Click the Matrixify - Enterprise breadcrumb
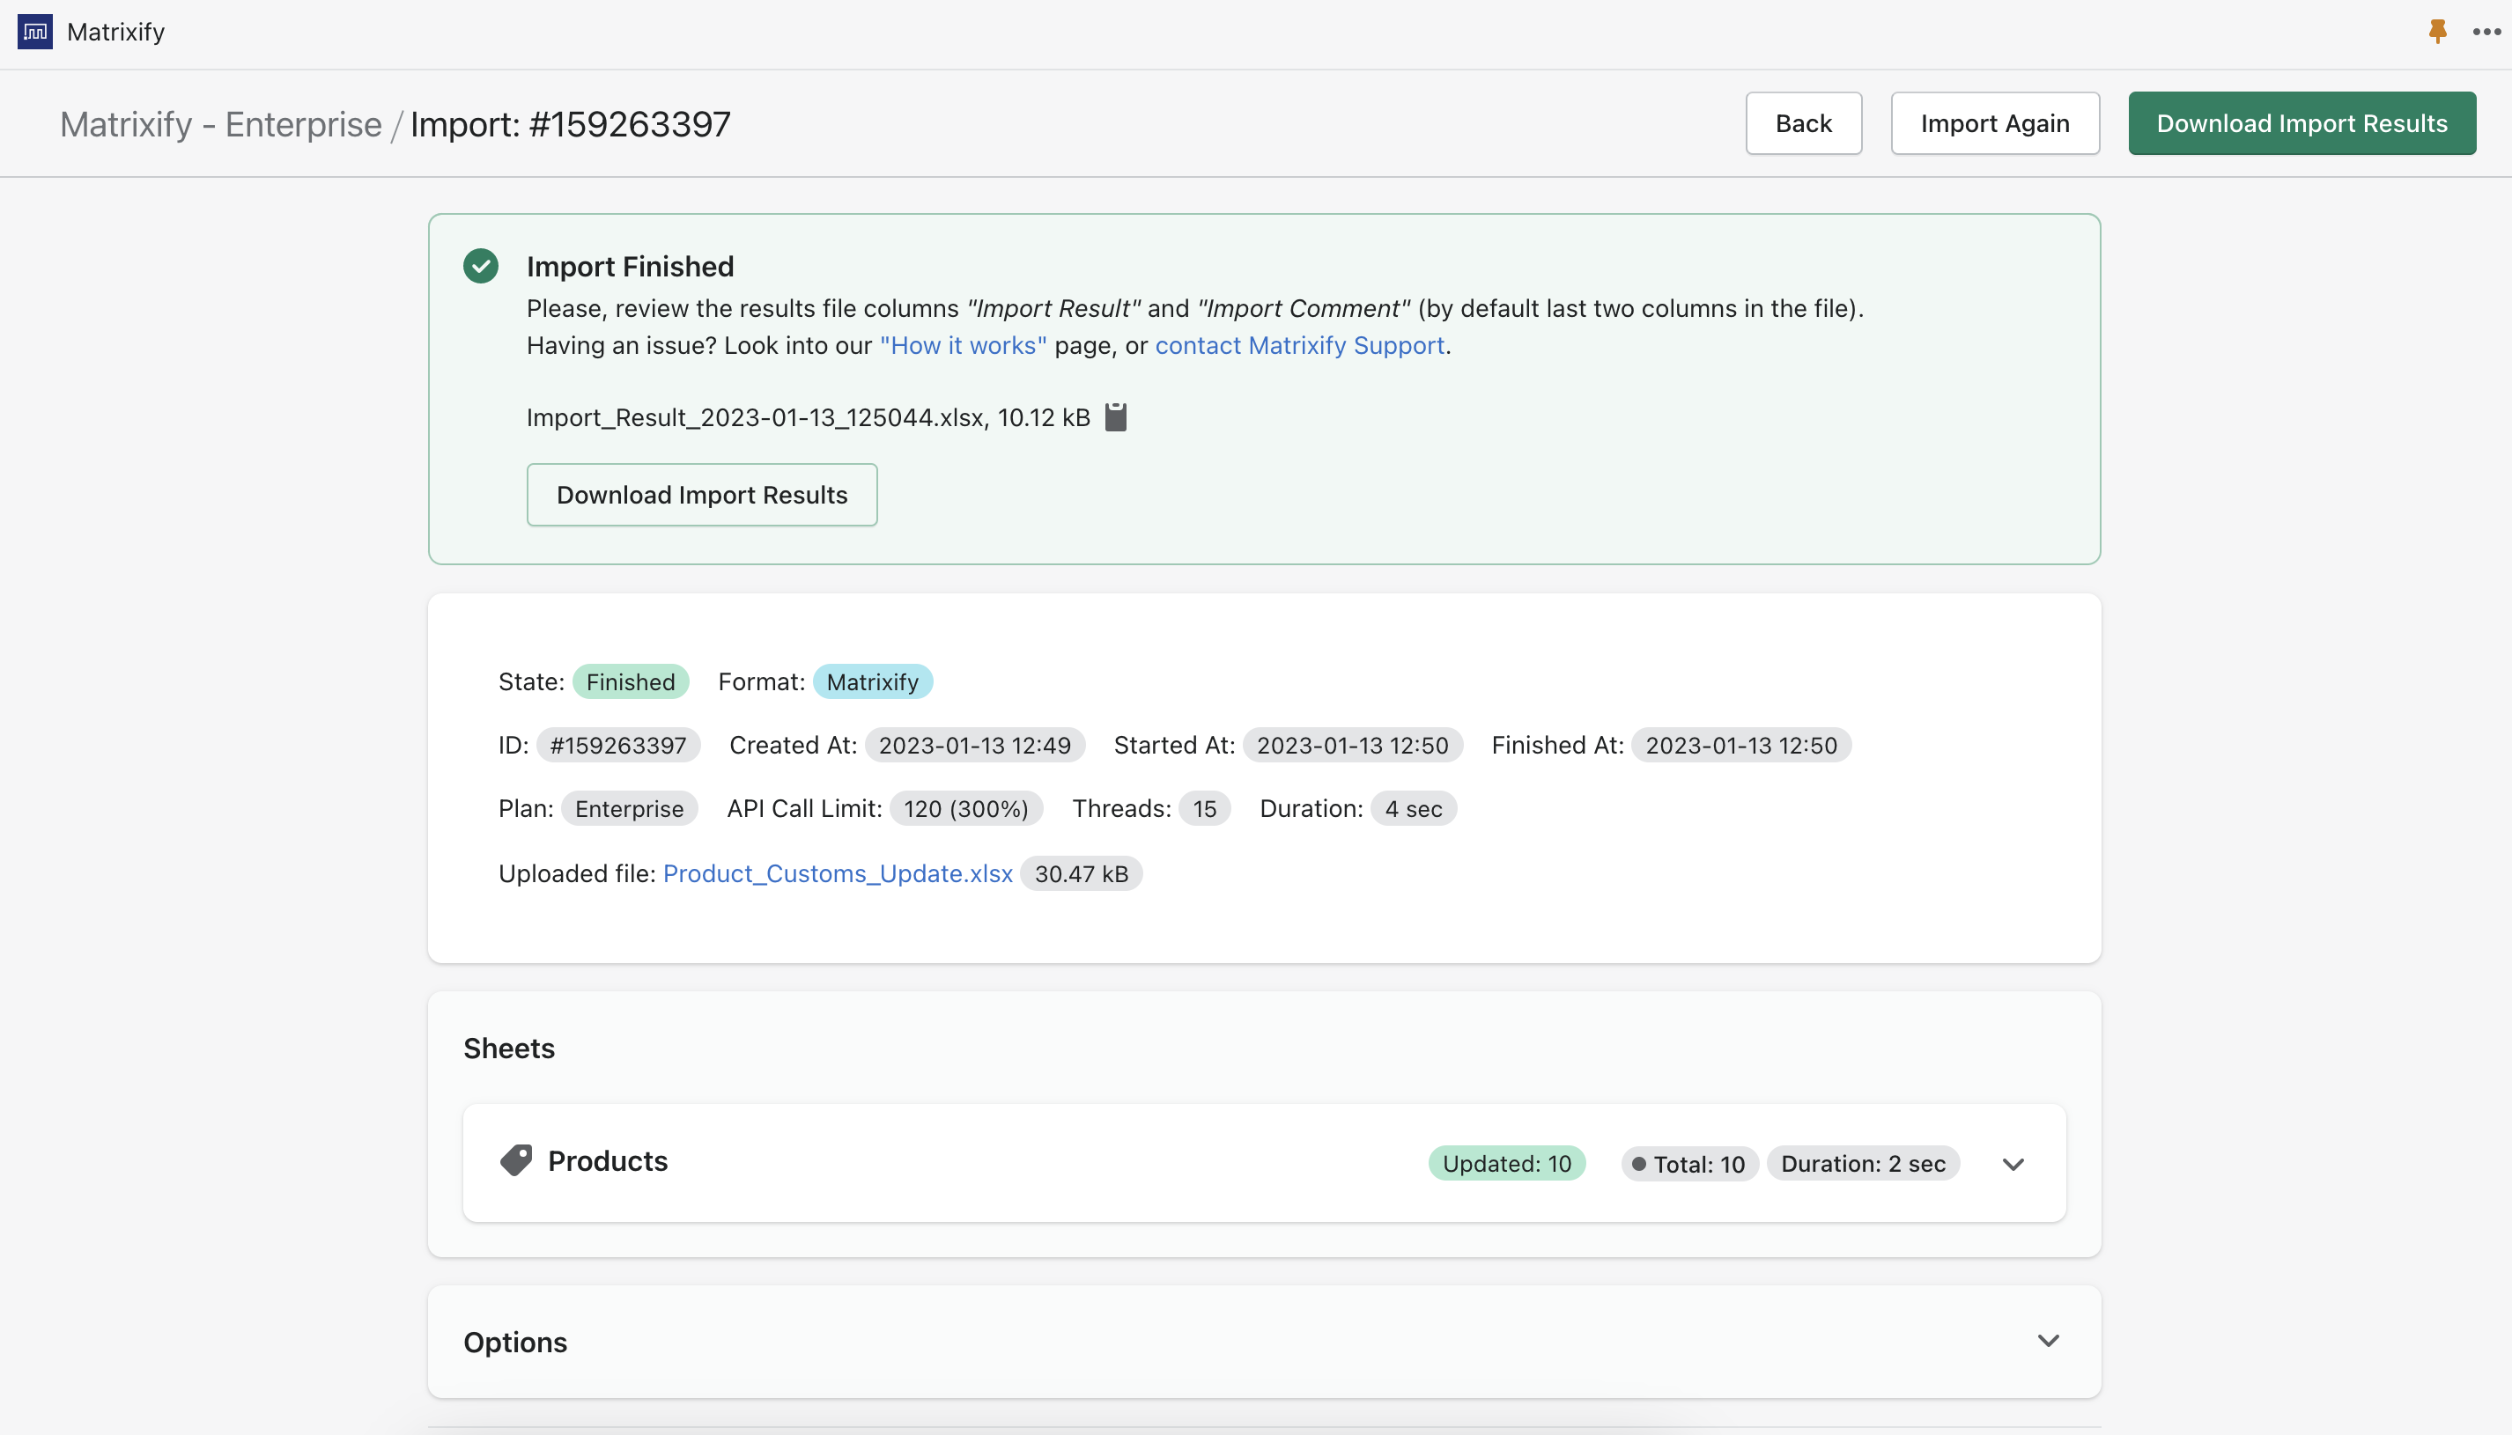 pos(221,124)
